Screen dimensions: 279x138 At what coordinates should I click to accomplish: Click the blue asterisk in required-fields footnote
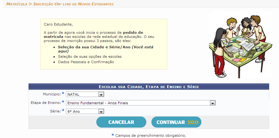click(x=112, y=135)
